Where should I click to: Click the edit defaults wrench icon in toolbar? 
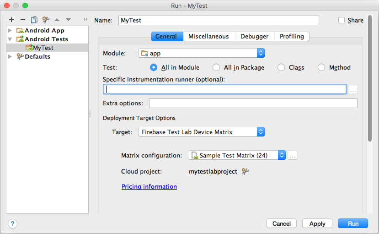pos(46,20)
